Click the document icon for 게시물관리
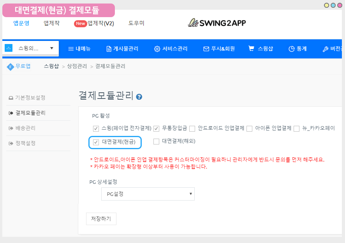This screenshot has width=345, height=243. click(x=109, y=49)
